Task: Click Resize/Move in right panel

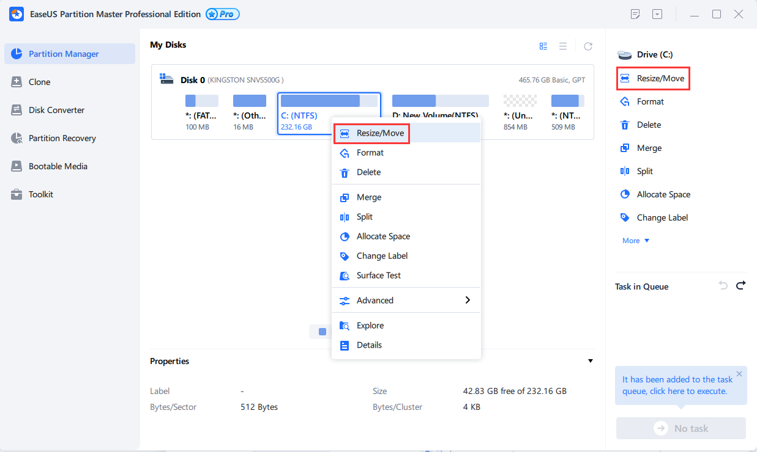Action: coord(653,78)
